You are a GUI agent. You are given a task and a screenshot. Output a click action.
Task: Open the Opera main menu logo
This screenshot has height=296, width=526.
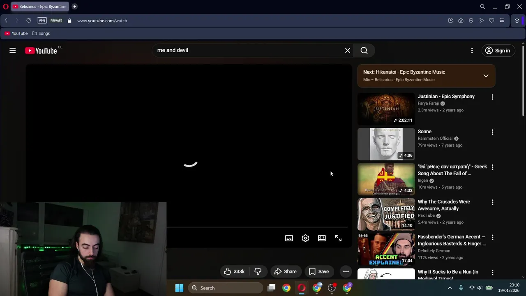[6, 7]
